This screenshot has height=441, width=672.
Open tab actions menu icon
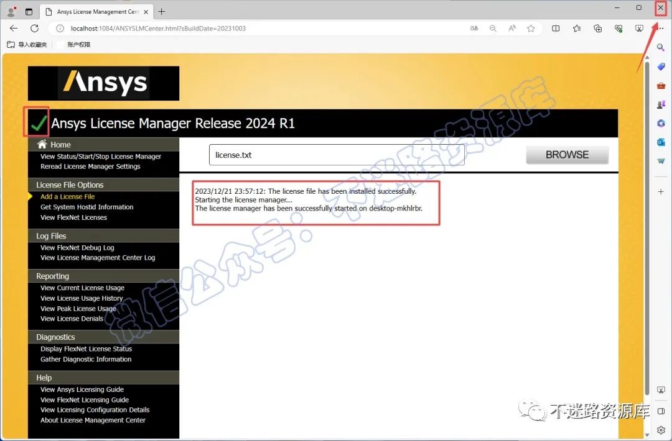29,12
